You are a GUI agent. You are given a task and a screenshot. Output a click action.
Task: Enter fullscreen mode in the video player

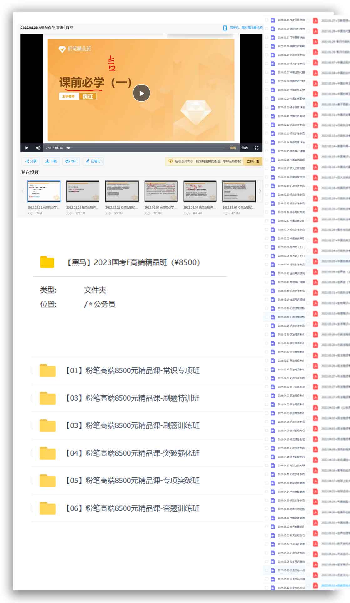pos(256,148)
